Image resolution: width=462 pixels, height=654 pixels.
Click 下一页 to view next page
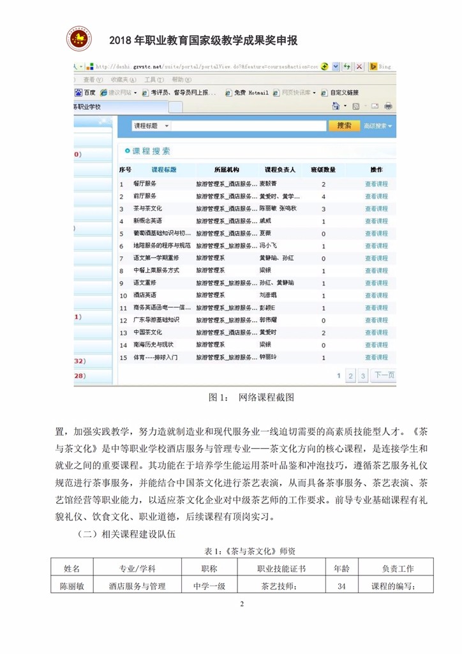pyautogui.click(x=384, y=376)
